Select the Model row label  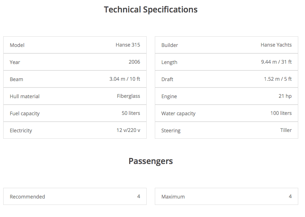pyautogui.click(x=17, y=45)
